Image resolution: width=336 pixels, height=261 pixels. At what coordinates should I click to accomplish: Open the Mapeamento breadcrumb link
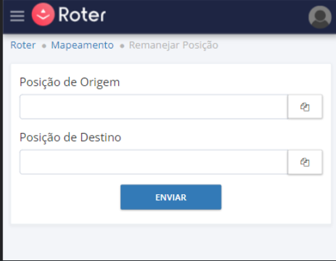pyautogui.click(x=82, y=45)
